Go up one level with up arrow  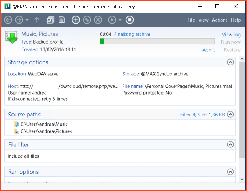coord(37,20)
